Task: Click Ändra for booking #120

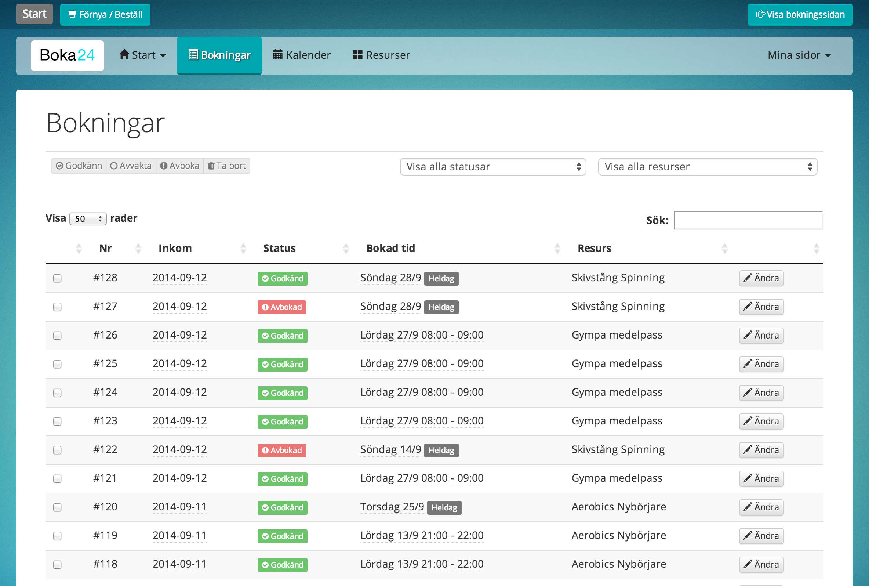Action: click(x=761, y=507)
